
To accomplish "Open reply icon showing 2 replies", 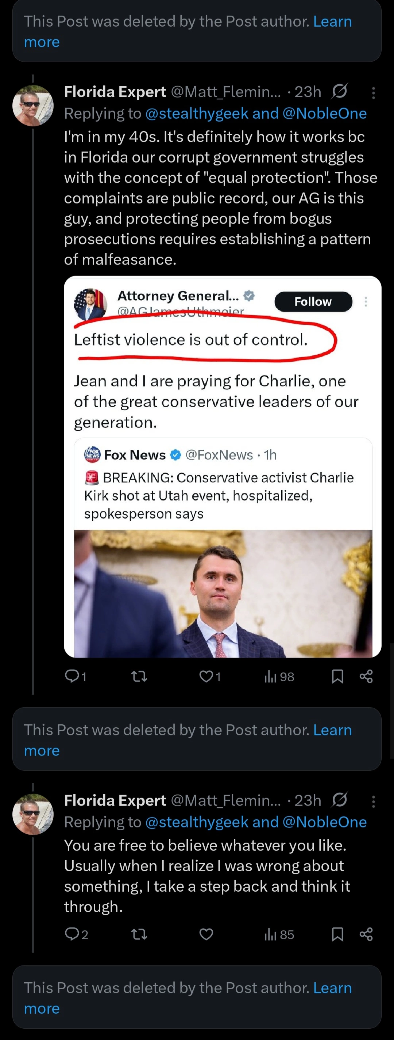I will [76, 934].
